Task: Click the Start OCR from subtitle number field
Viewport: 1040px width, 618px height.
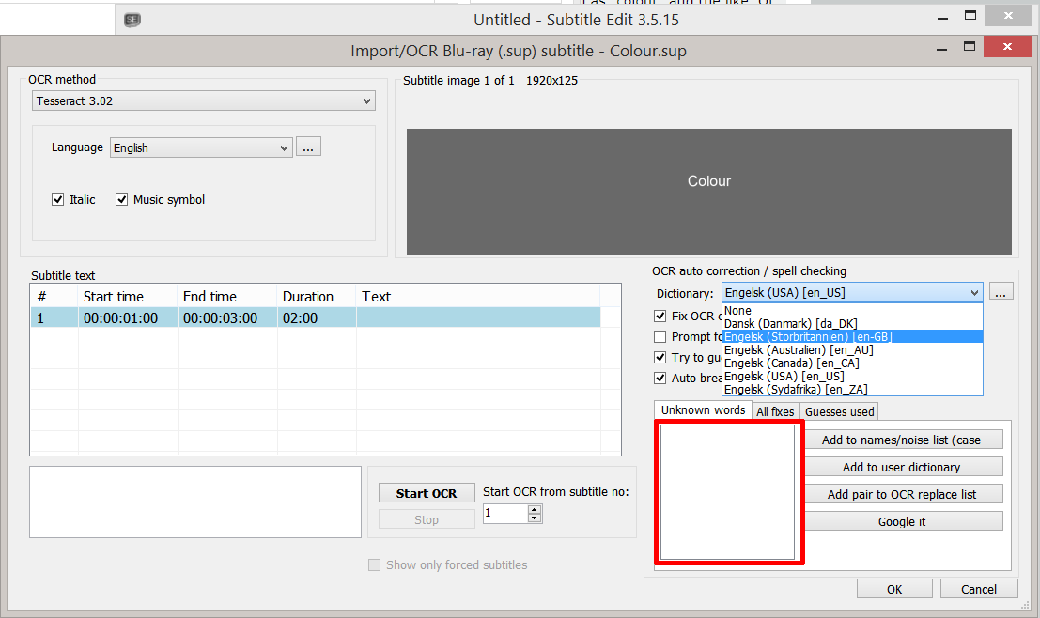Action: click(505, 513)
